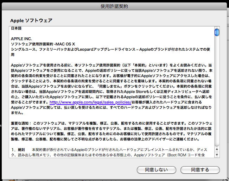229x181 pixels.
Task: Click the 同意する (Agree) button
Action: pos(200,170)
